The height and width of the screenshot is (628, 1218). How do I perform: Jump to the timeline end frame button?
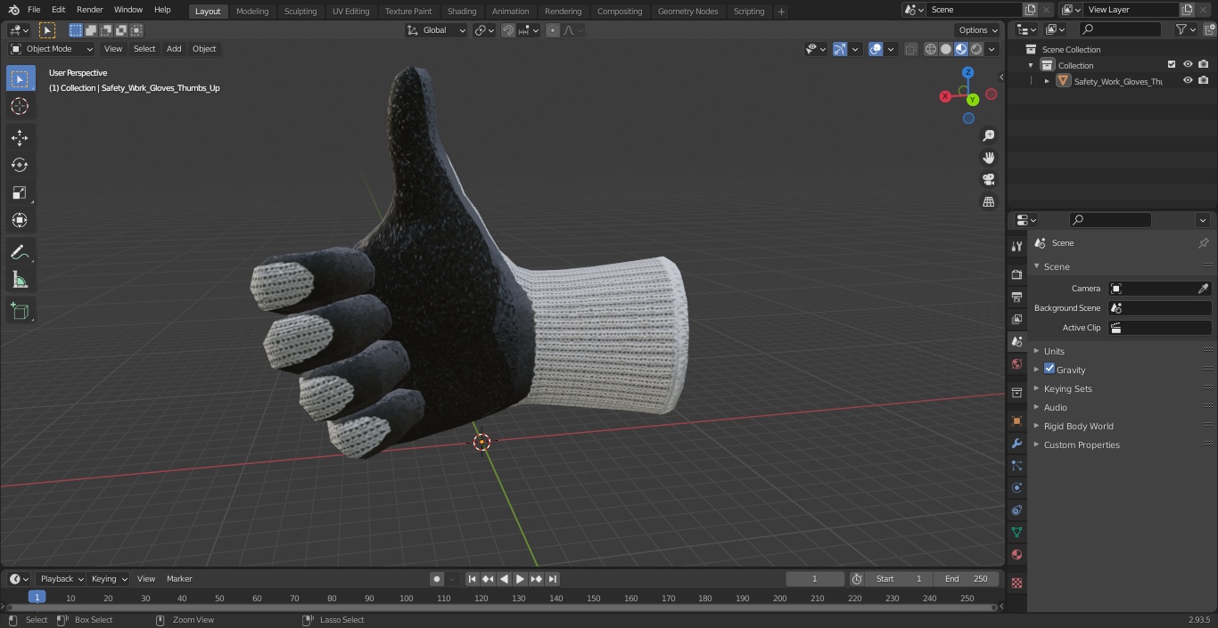point(553,579)
